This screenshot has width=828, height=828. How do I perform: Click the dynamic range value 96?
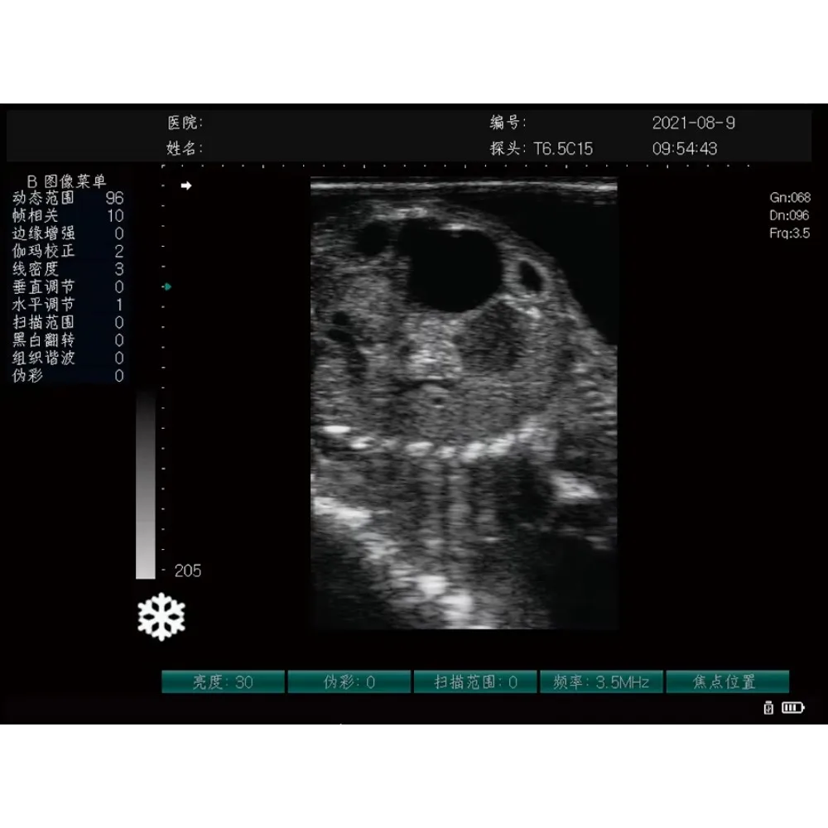pos(114,198)
